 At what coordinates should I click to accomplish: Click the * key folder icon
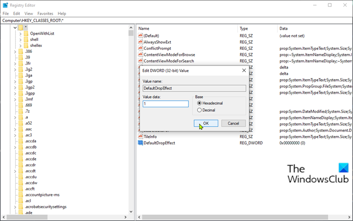click(21, 27)
